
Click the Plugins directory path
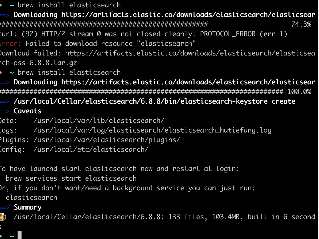pos(107,140)
